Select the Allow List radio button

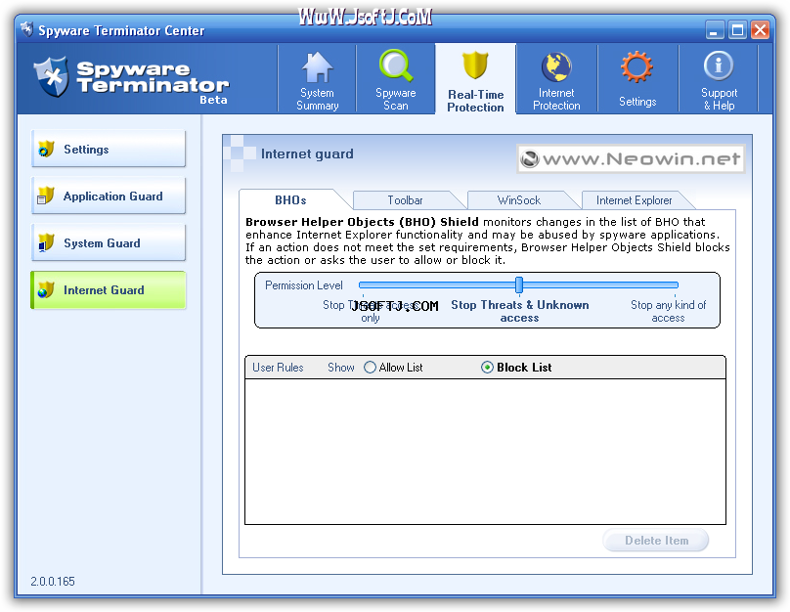pos(370,368)
